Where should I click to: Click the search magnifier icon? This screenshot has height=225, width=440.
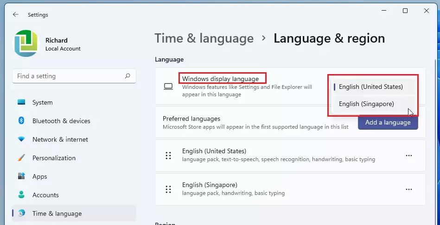click(128, 76)
